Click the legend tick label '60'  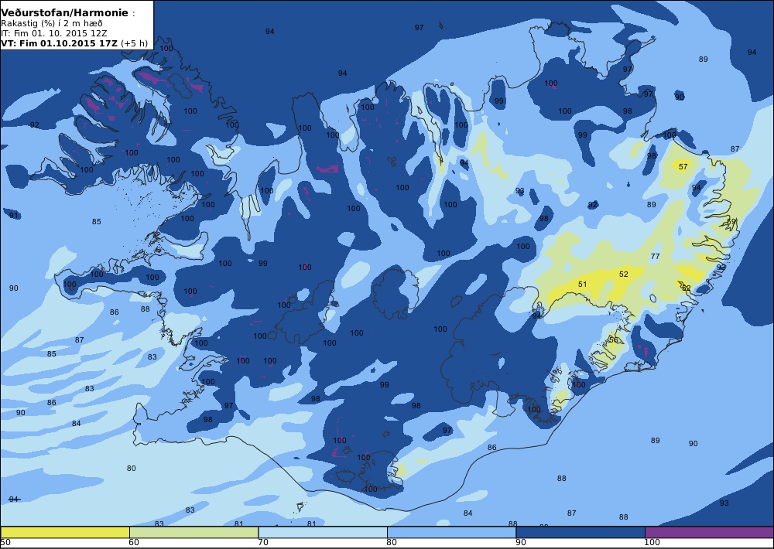tap(134, 543)
